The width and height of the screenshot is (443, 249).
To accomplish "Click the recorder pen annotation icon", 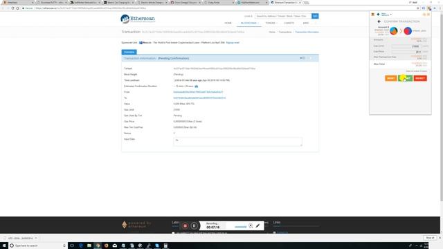I will coord(257,225).
